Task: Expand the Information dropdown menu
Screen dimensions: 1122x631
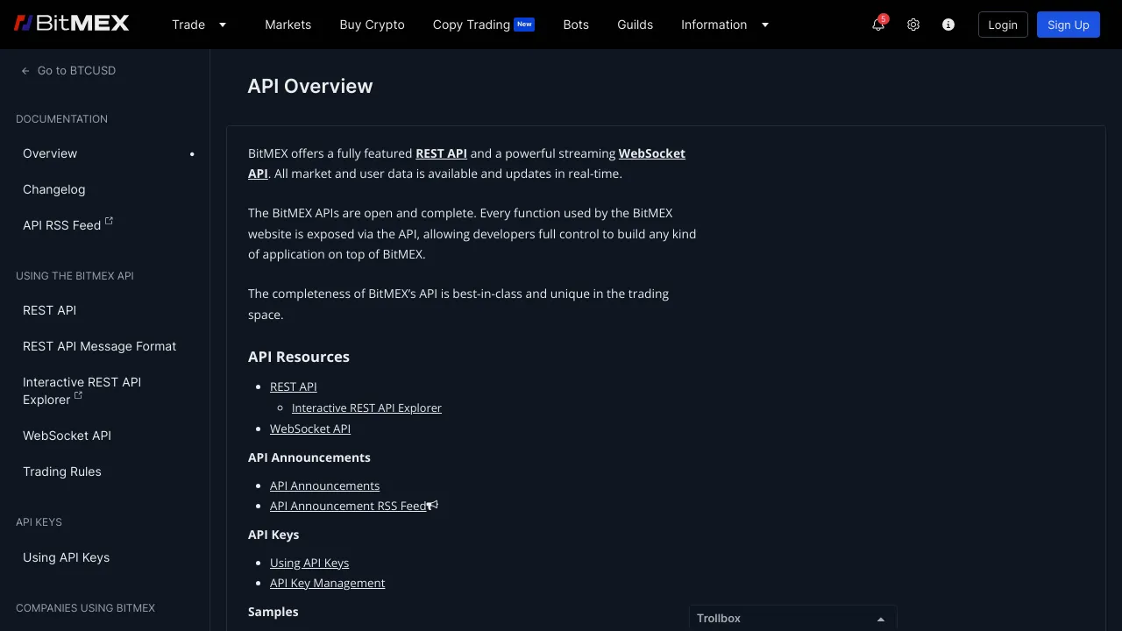Action: tap(765, 25)
